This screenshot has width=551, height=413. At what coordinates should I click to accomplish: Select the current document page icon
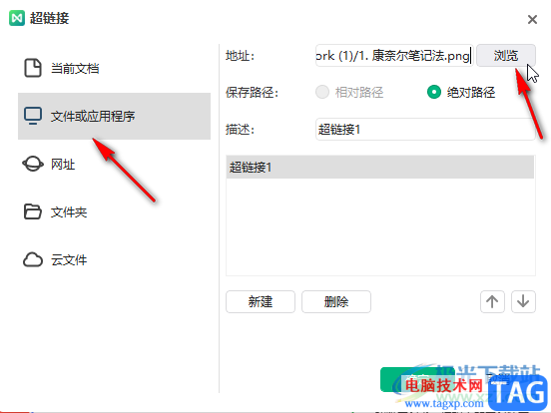click(33, 68)
